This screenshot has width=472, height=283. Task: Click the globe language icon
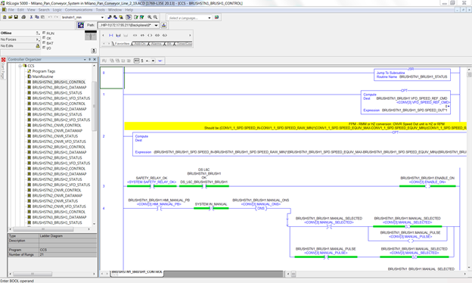pyautogui.click(x=217, y=17)
